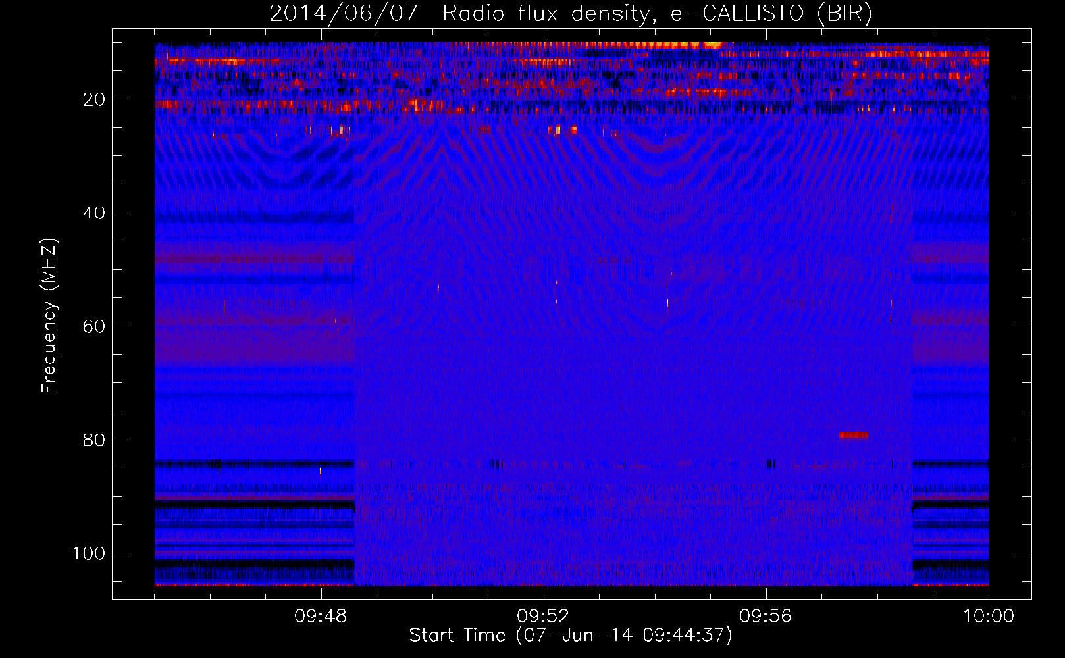Click the 20 MHz frequency tick label
Screen dimensions: 1065x658
pos(95,99)
